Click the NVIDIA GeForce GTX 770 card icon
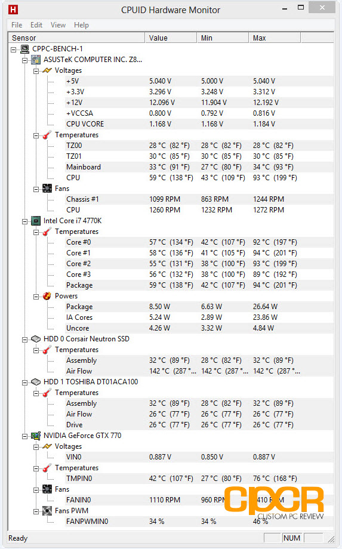Viewport: 342px width, 549px height. (36, 436)
